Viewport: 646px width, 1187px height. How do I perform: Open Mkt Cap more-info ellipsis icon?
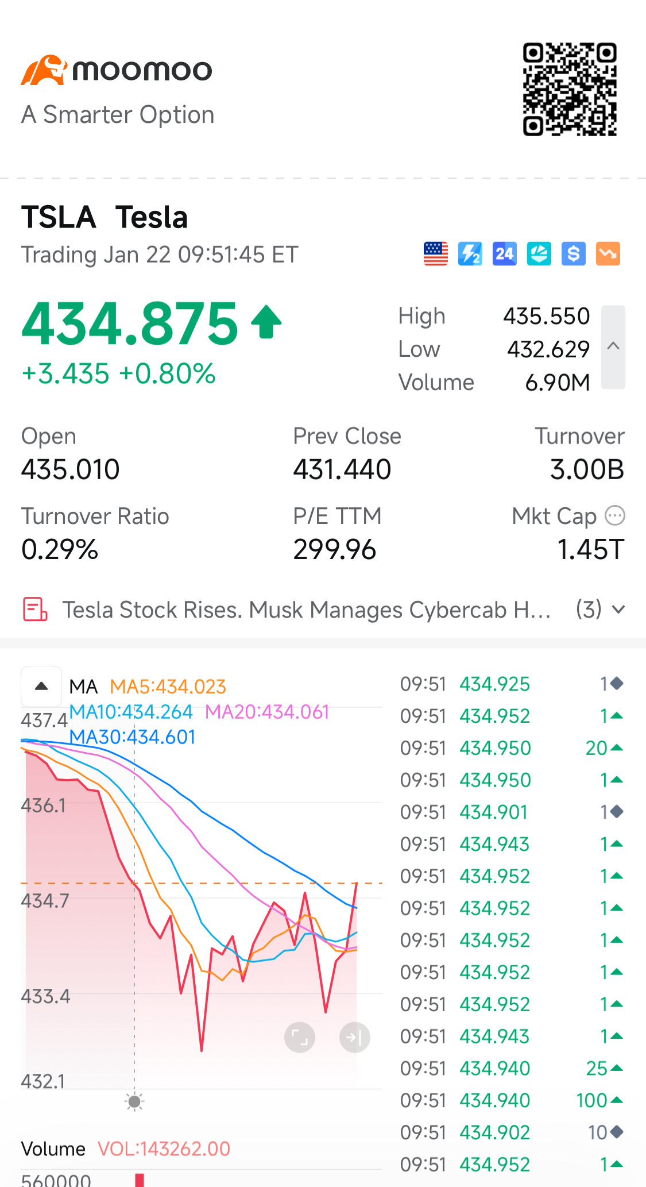615,515
